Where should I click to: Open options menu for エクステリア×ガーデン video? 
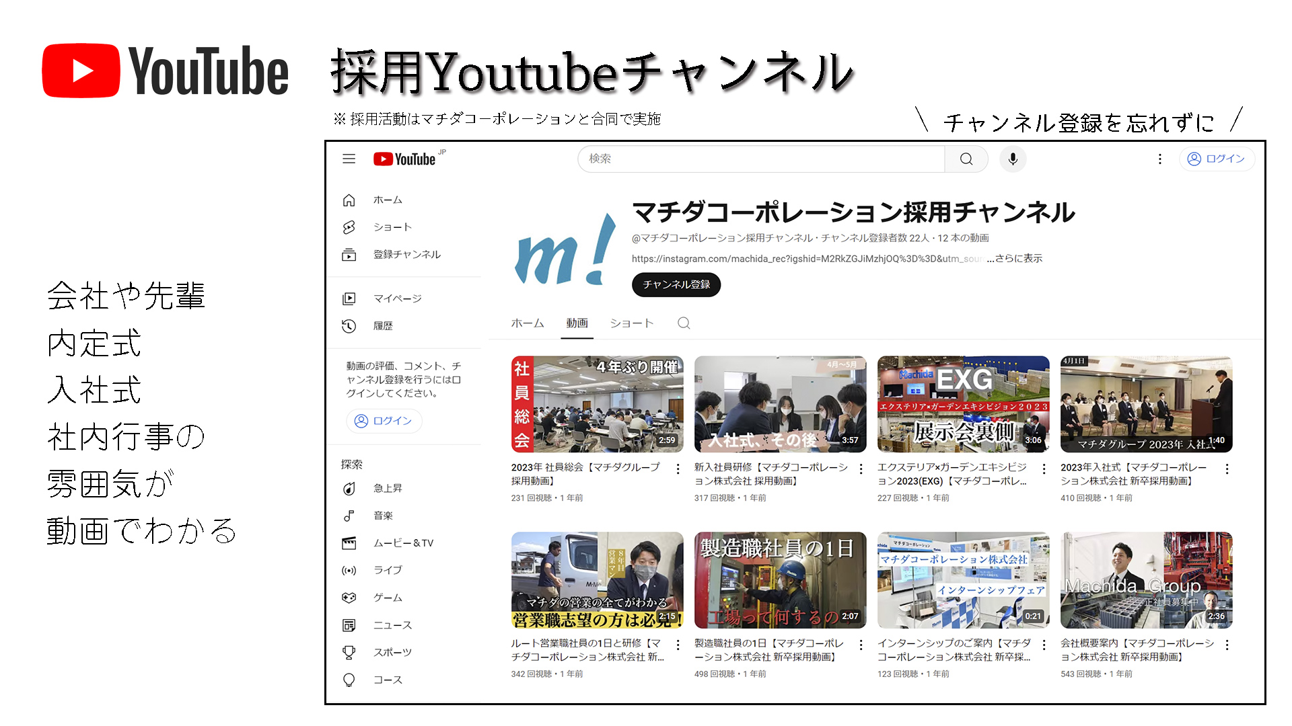pos(1044,469)
